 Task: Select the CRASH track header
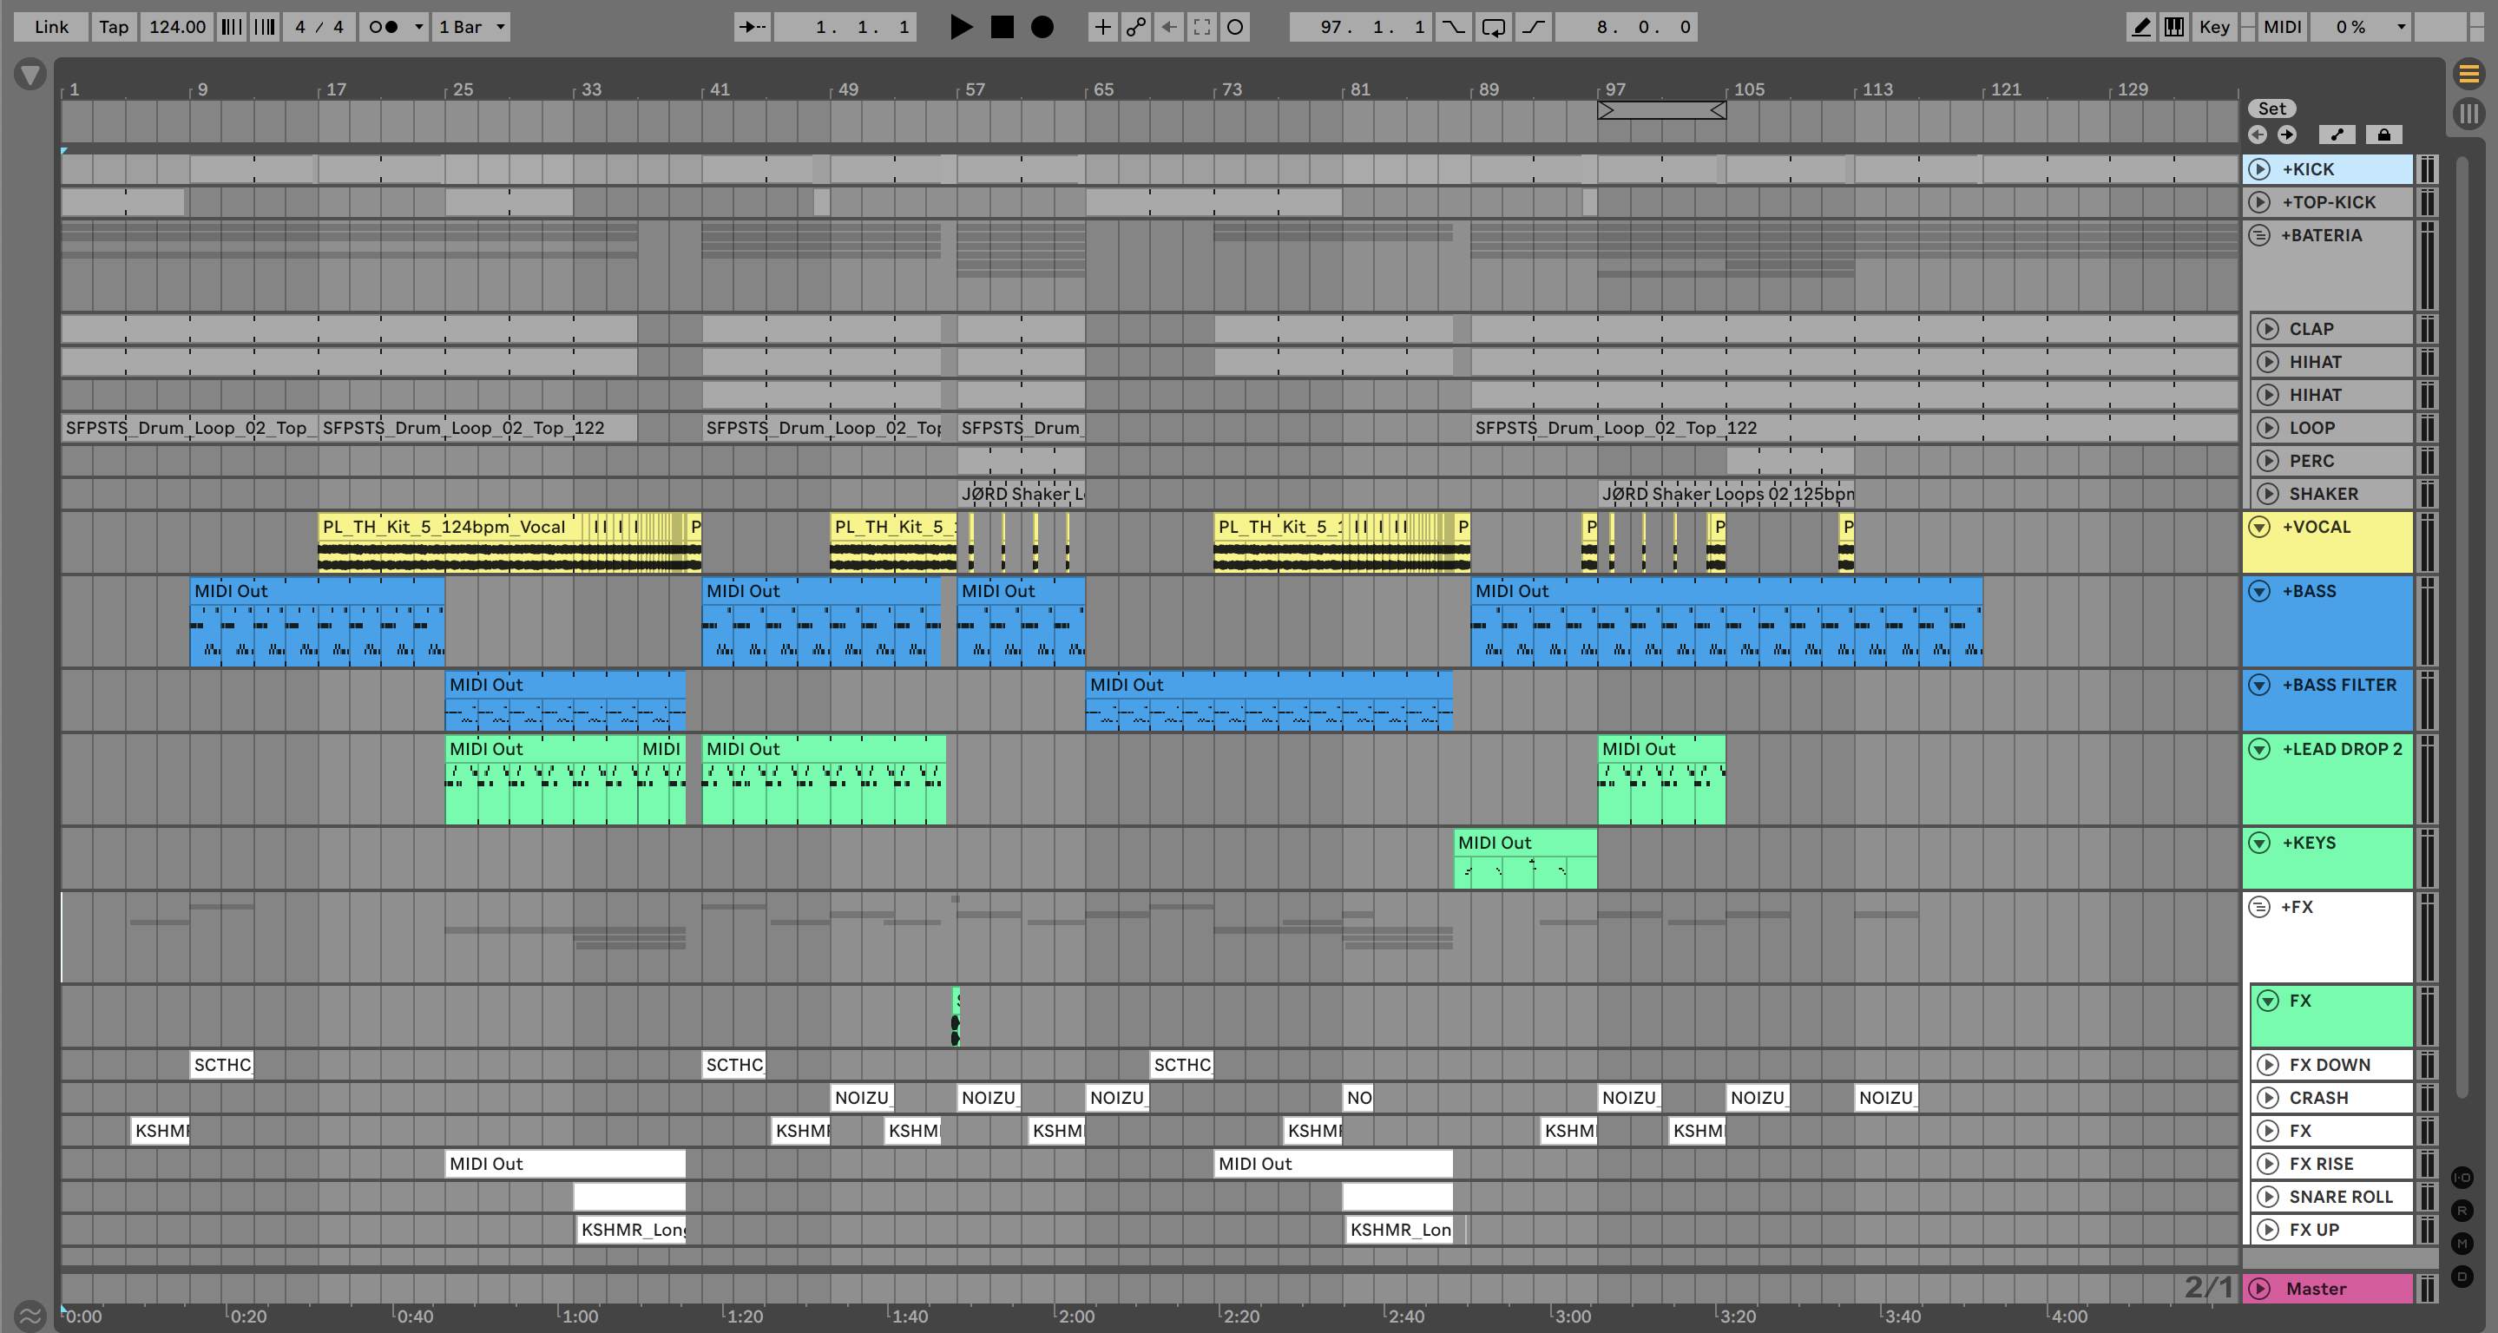[x=2331, y=1098]
